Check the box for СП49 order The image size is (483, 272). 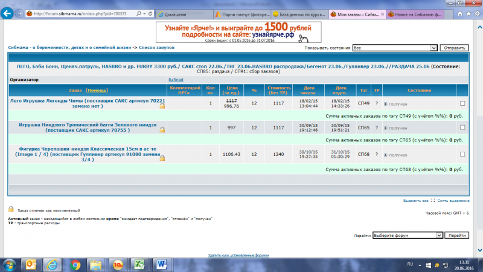coord(462,103)
